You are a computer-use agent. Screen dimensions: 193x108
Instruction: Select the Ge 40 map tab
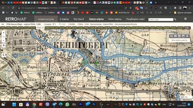(62, 28)
